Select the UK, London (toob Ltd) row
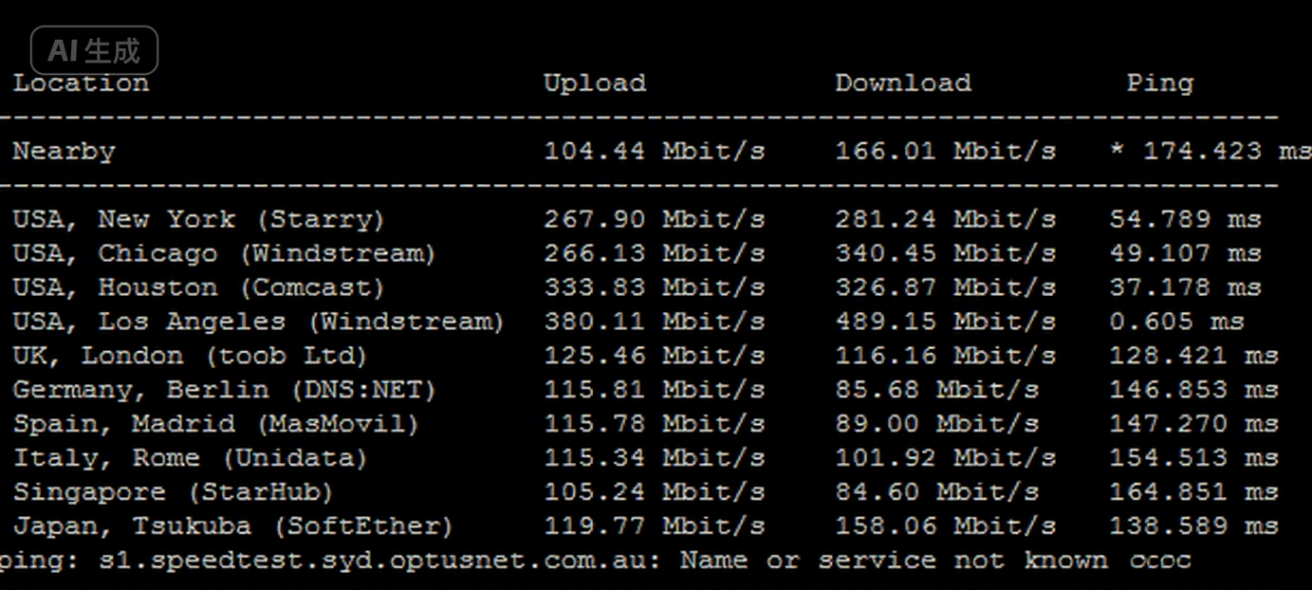Image resolution: width=1312 pixels, height=590 pixels. (190, 357)
